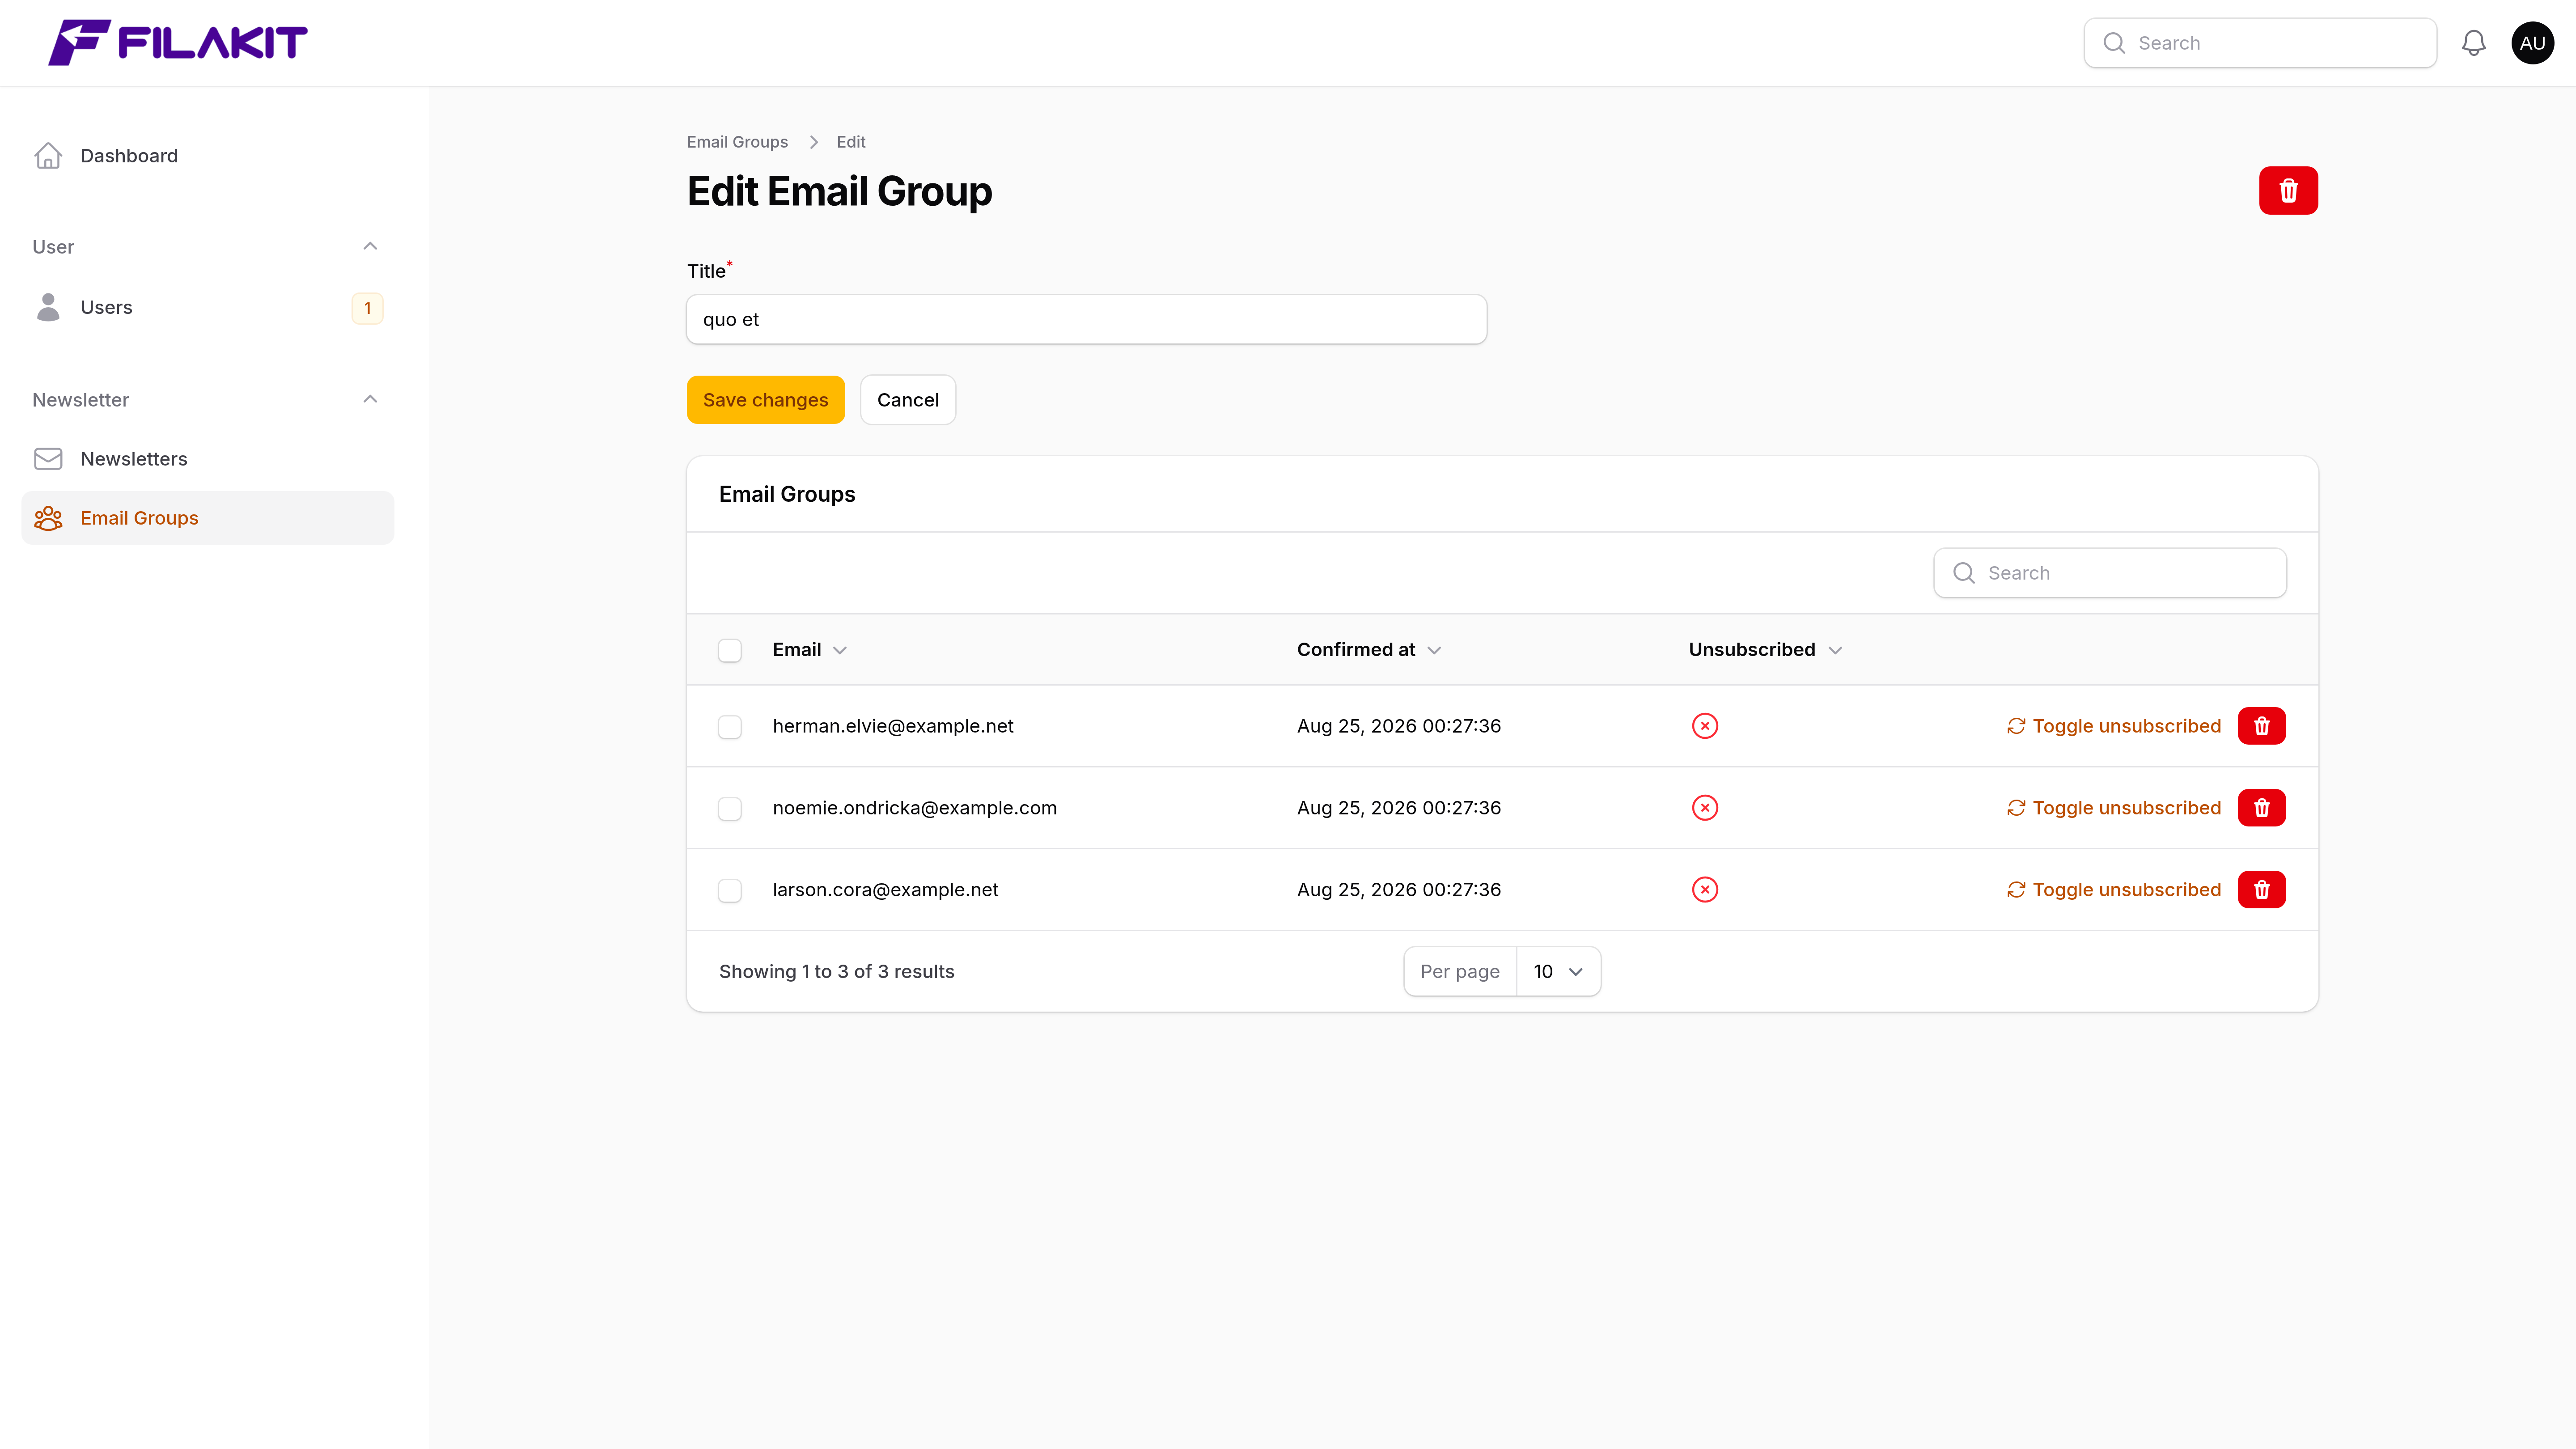
Task: Click confirmed date in herman.elvie row
Action: click(1399, 726)
